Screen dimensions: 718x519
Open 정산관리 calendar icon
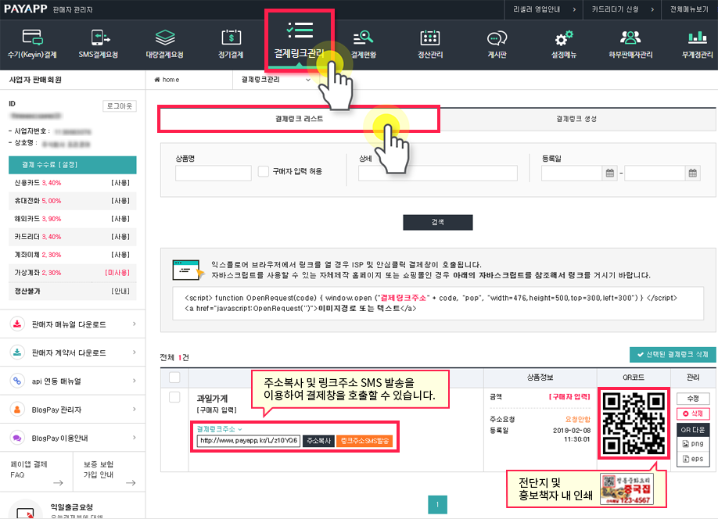[430, 37]
